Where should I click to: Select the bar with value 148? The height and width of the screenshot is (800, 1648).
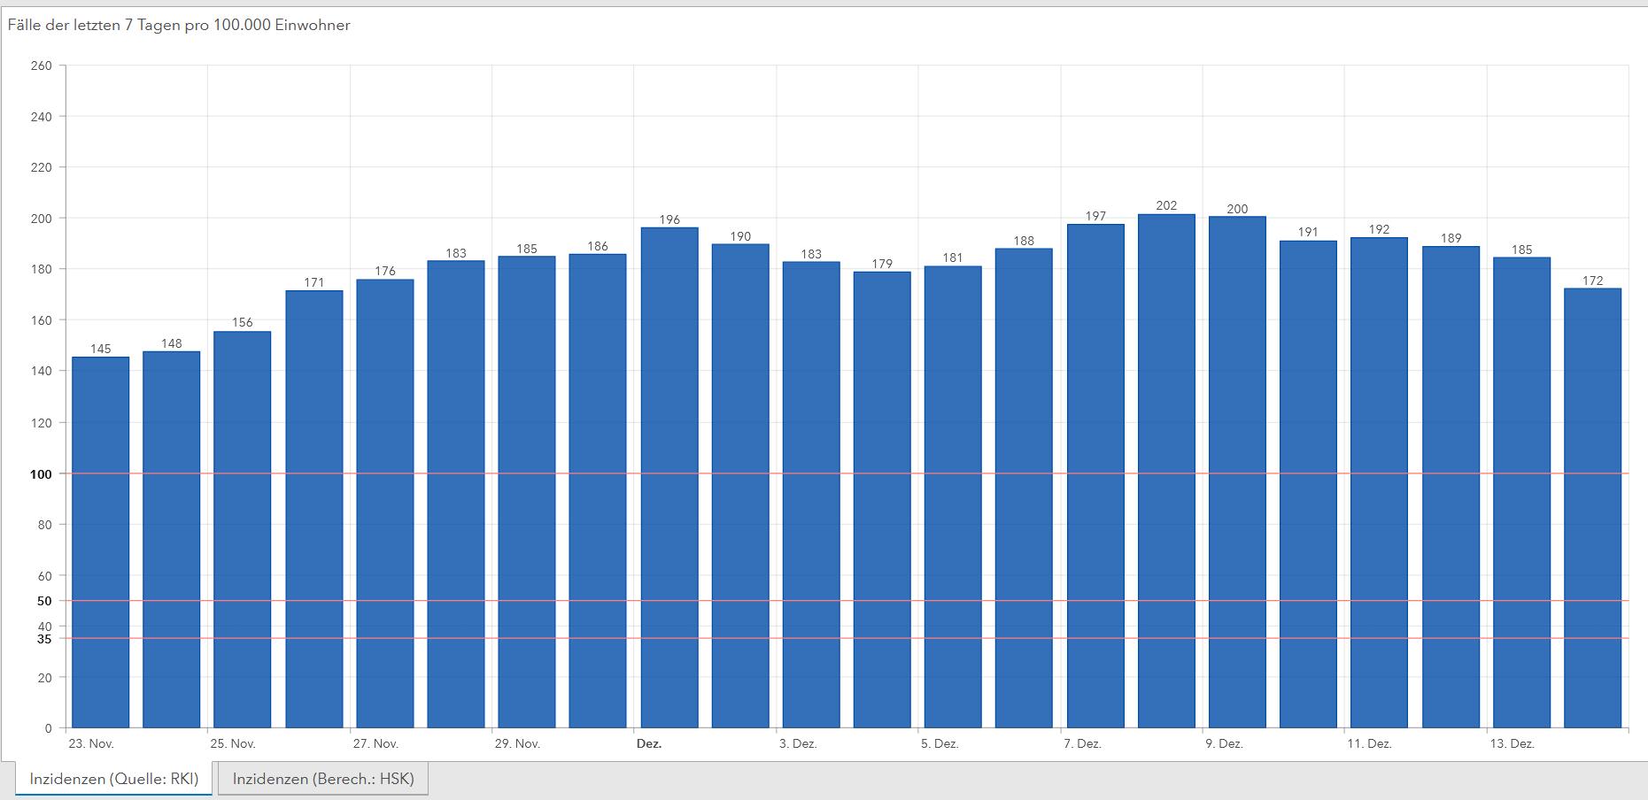[x=171, y=540]
